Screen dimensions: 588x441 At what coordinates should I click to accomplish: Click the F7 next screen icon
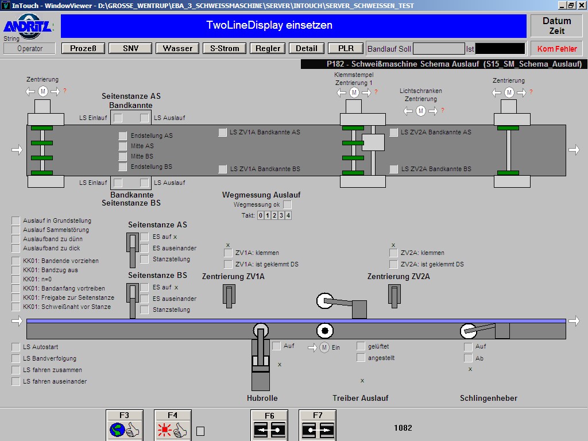pos(318,429)
